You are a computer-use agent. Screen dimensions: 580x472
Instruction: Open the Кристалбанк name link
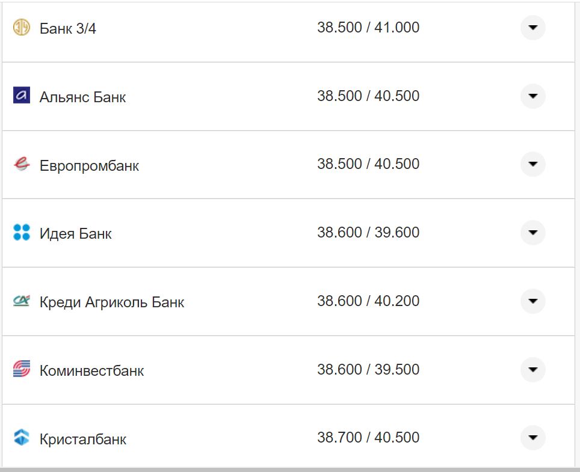coord(83,440)
